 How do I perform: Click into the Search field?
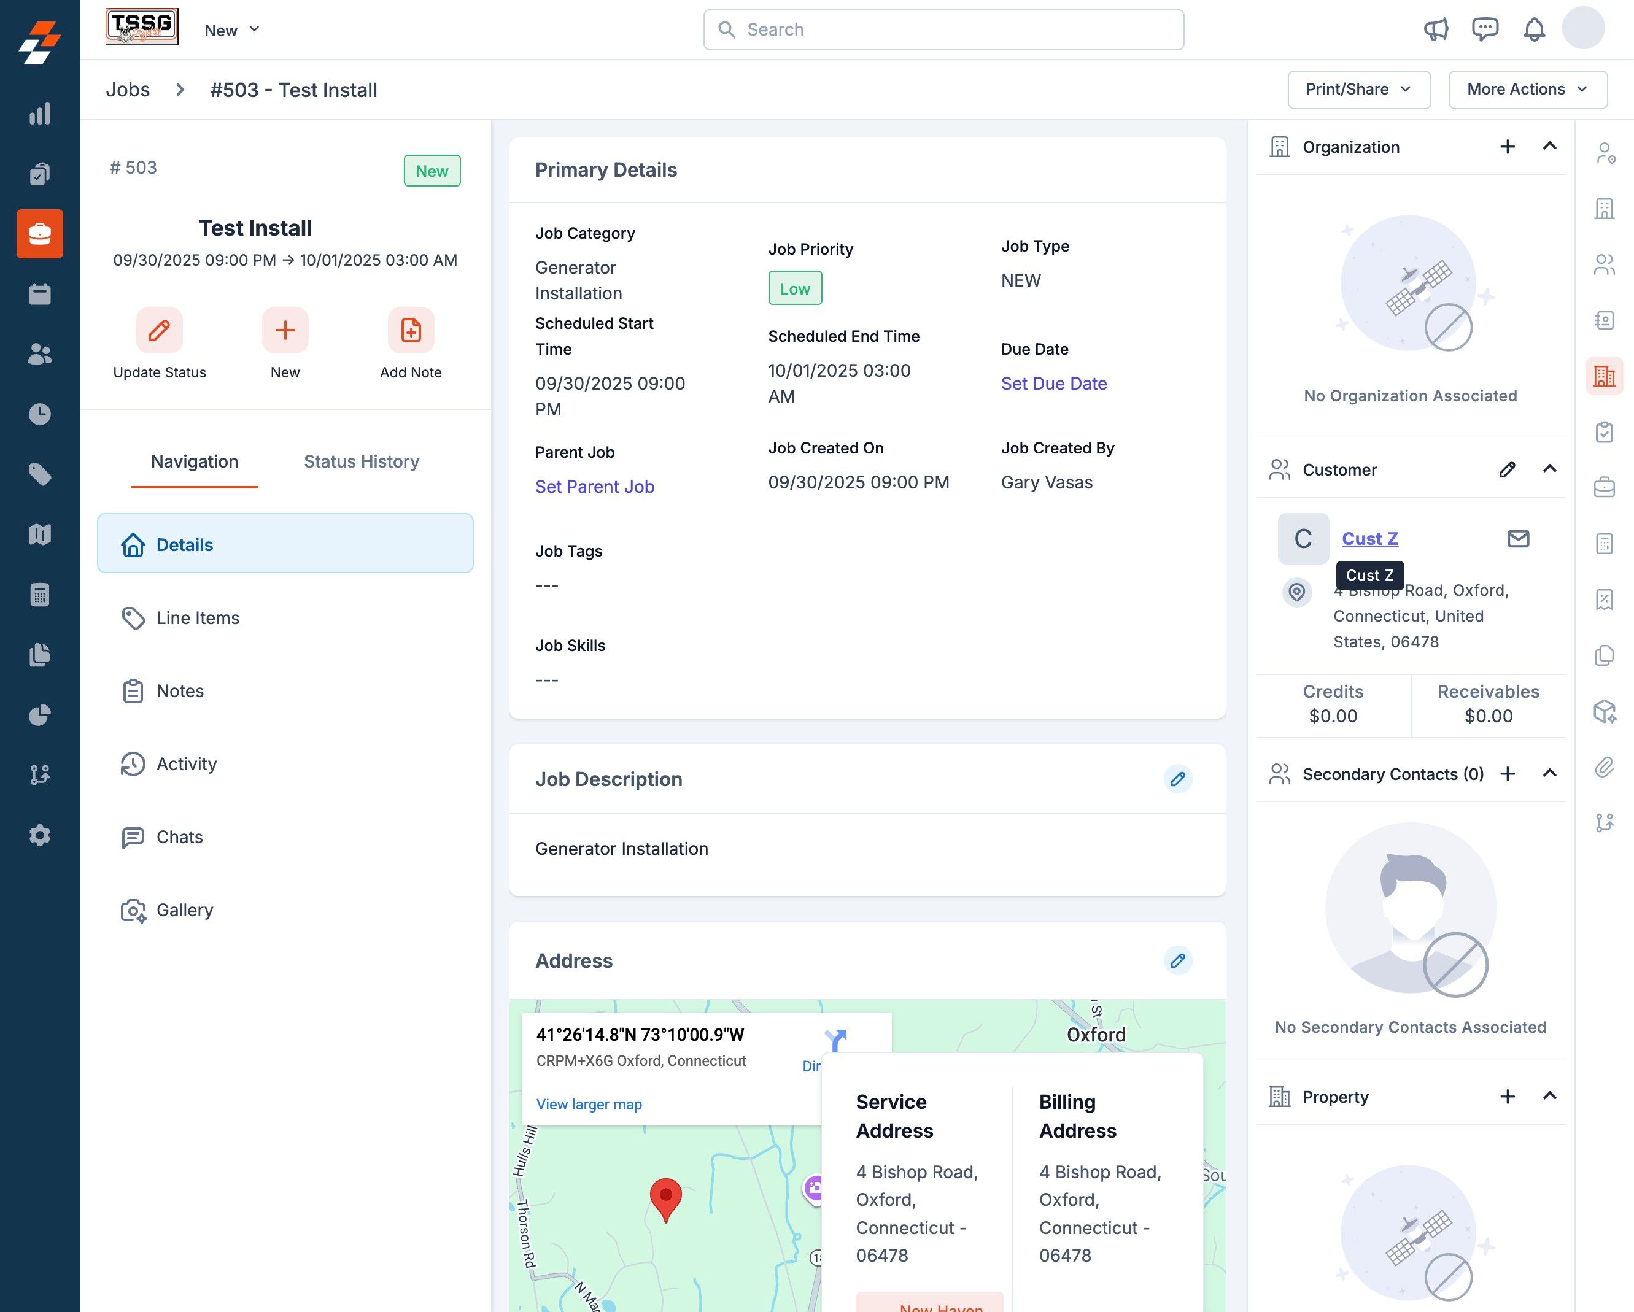943,29
